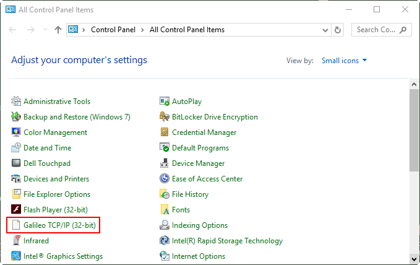Go up one level with Up arrow
Image resolution: width=420 pixels, height=265 pixels.
[58, 30]
